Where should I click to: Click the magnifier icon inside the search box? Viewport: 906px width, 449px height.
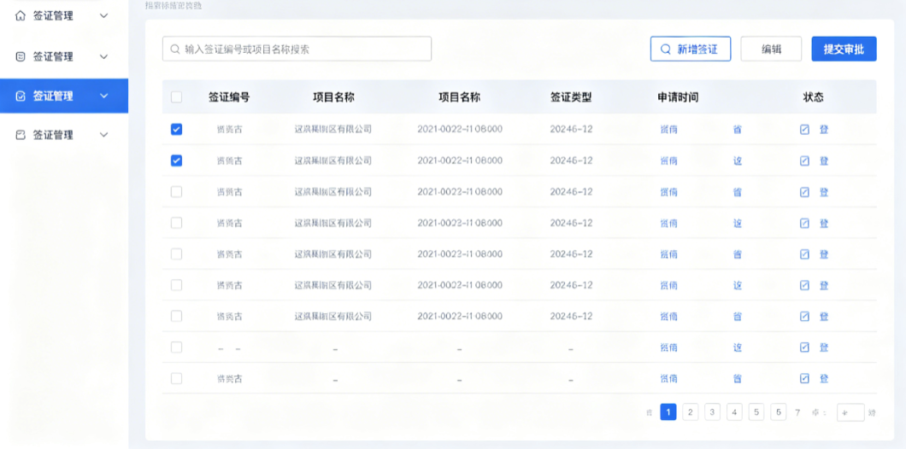175,49
